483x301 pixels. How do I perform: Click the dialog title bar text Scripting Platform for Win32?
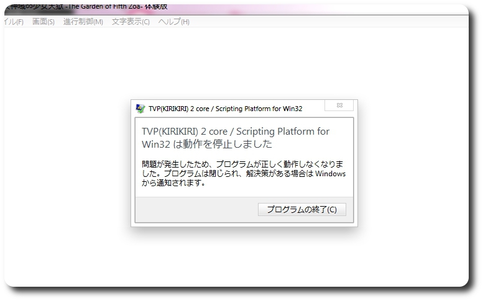pyautogui.click(x=259, y=109)
